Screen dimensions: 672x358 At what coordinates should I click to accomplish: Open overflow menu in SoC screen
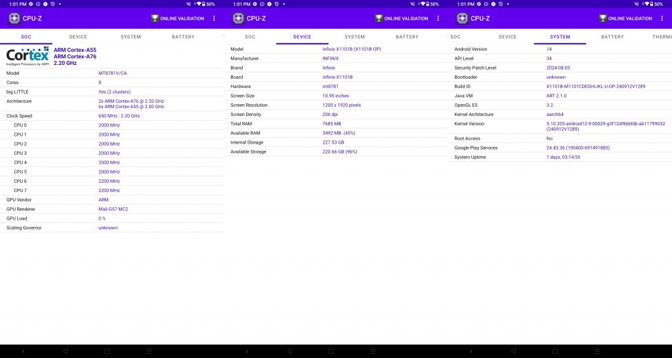[x=214, y=18]
